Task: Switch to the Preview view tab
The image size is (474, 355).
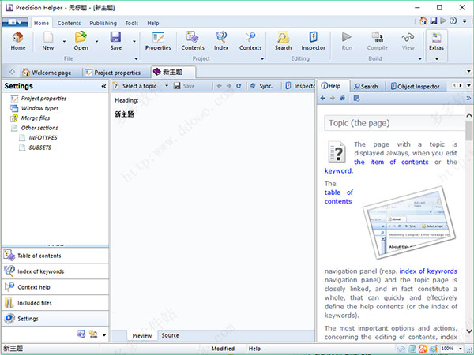Action: [x=141, y=336]
